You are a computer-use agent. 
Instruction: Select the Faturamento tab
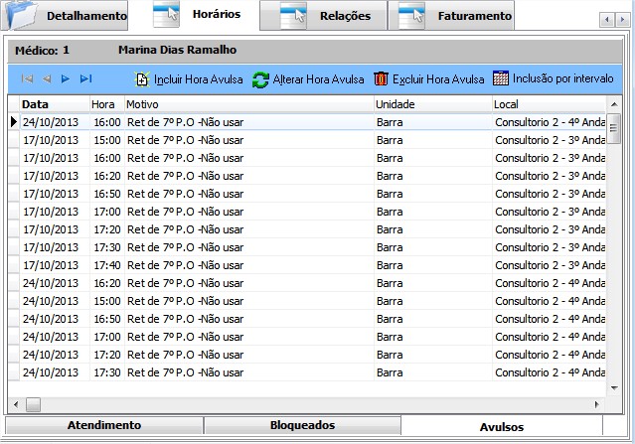457,17
